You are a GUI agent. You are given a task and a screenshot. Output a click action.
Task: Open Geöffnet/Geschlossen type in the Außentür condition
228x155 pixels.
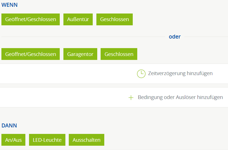click(30, 19)
